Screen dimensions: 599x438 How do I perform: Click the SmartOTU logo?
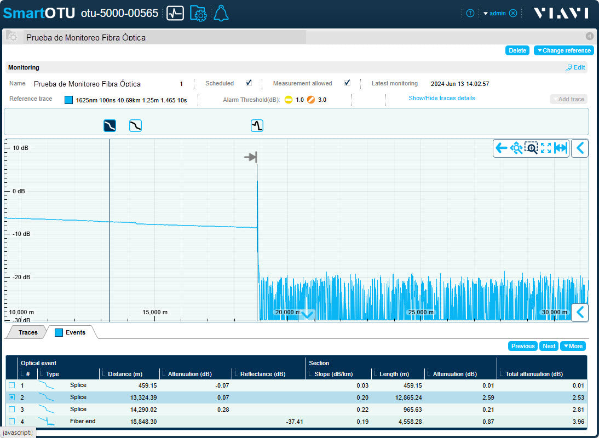coord(39,13)
